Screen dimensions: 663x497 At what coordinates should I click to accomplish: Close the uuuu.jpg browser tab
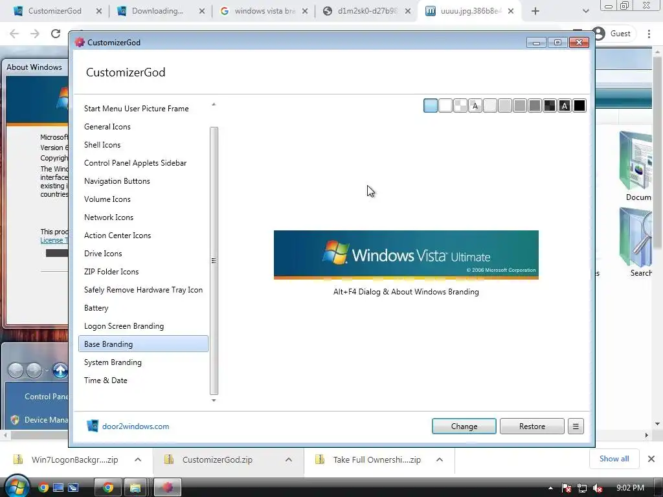511,12
